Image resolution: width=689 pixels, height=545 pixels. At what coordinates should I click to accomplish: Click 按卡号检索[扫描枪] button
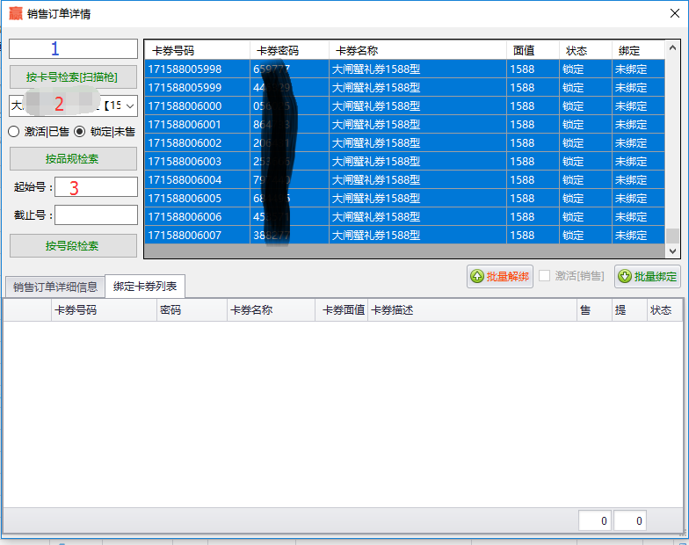click(x=73, y=77)
